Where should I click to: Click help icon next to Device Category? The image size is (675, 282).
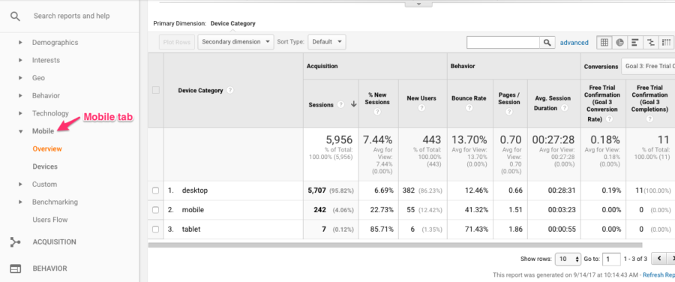coord(230,91)
